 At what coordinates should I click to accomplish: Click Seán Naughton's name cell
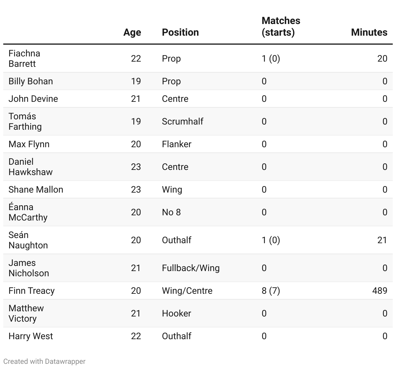(28, 240)
